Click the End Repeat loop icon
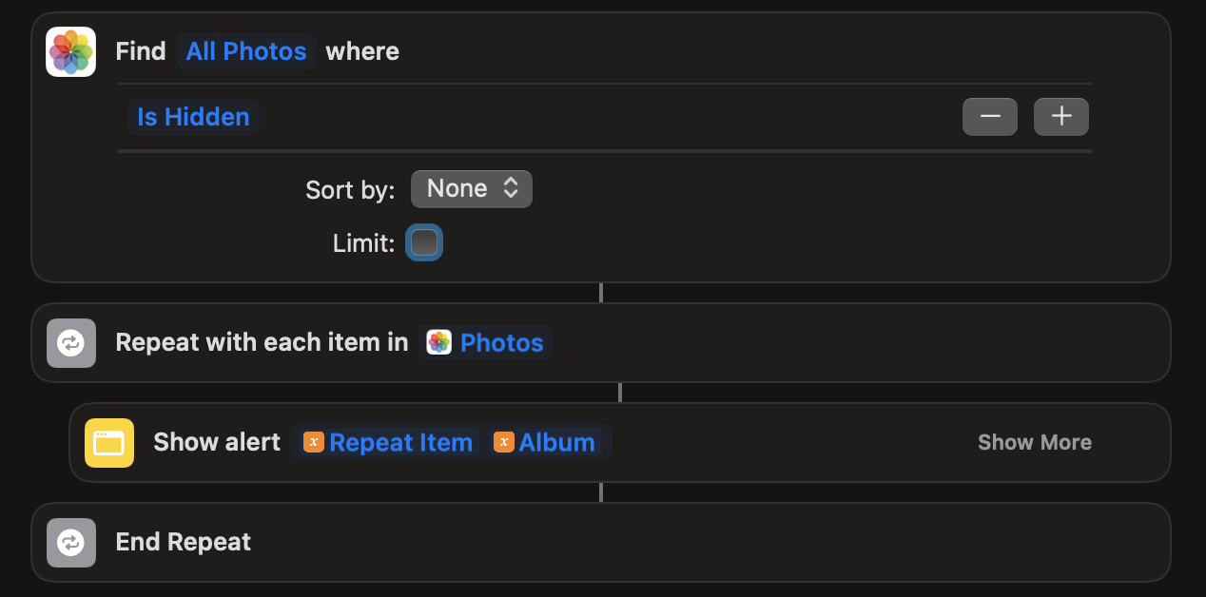 coord(71,543)
